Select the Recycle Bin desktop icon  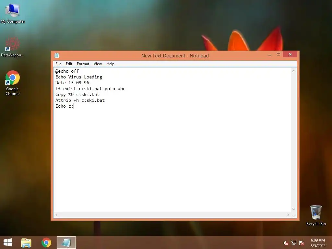pos(316,215)
